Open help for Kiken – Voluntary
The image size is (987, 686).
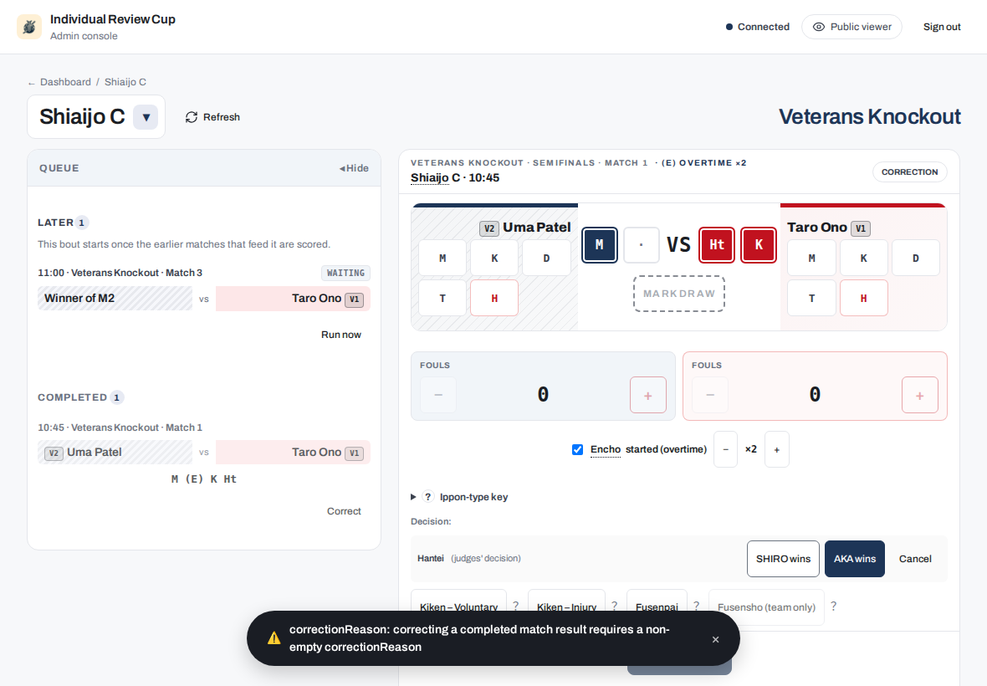[x=515, y=606]
